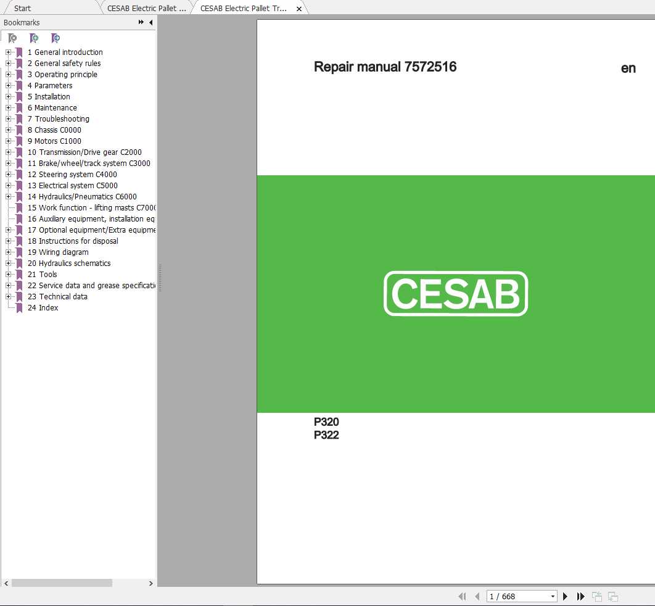Viewport: 655px width, 606px height.
Task: Click the add bookmark icon with green plus
Action: pos(35,38)
